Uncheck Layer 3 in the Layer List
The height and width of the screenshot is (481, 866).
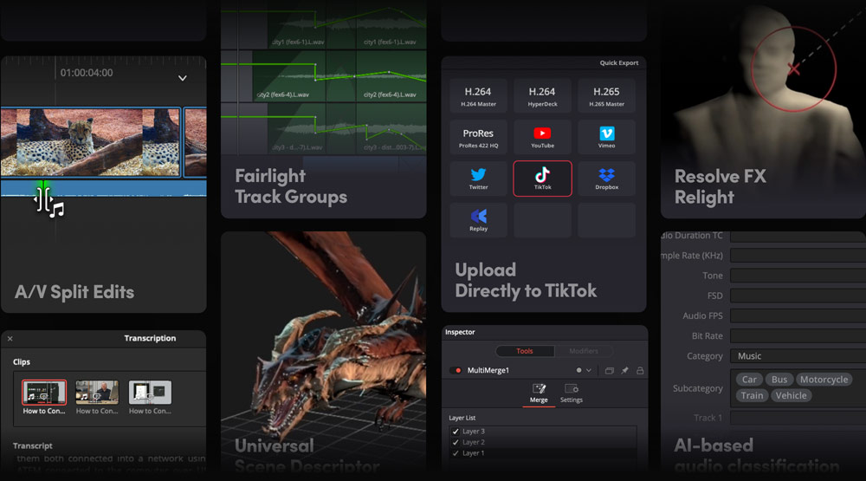[x=456, y=432]
